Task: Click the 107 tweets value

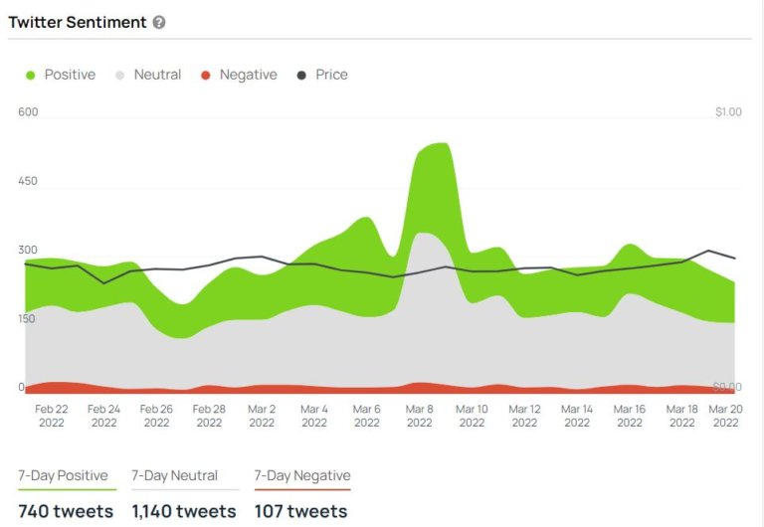Action: pos(300,511)
